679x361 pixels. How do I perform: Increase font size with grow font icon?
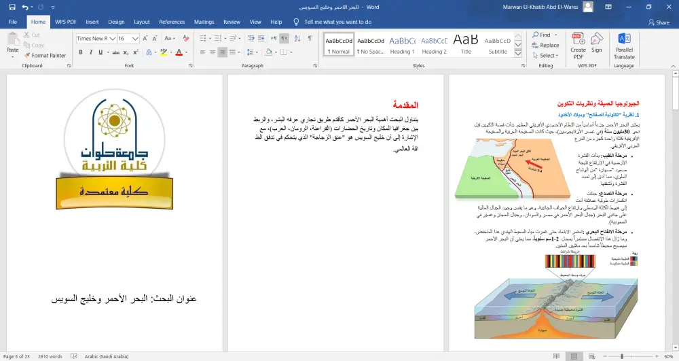pyautogui.click(x=145, y=39)
